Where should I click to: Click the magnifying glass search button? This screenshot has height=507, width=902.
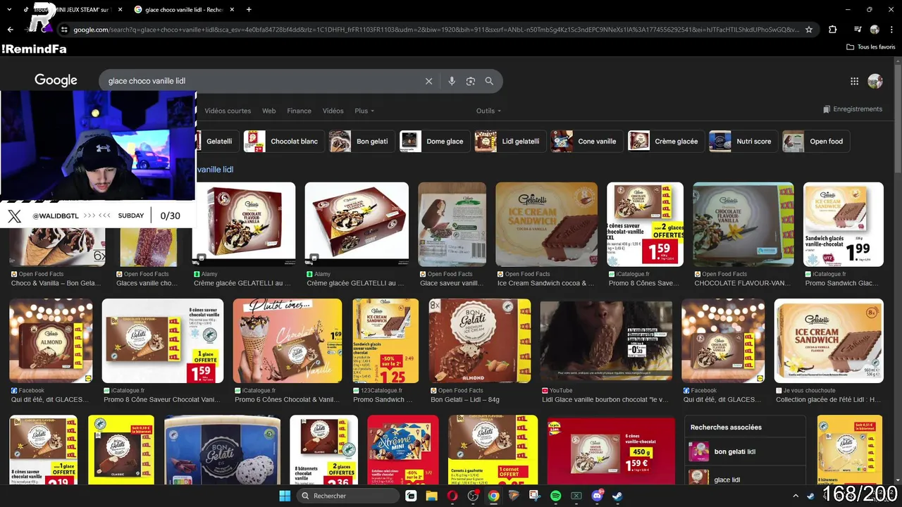coord(489,81)
